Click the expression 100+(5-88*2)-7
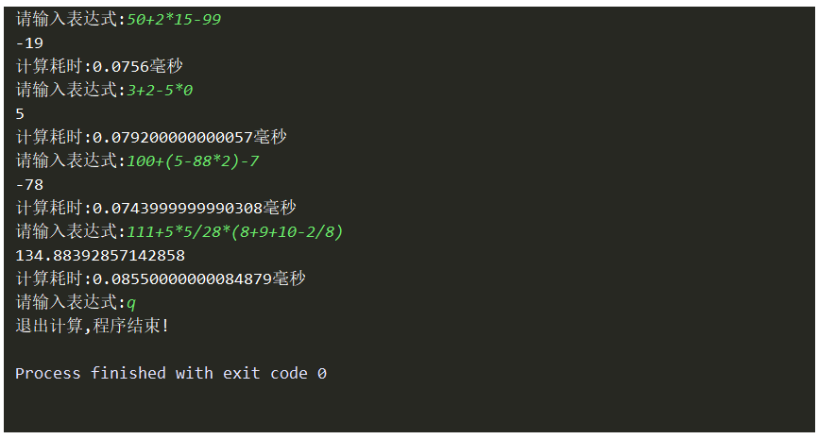This screenshot has height=439, width=818. click(x=193, y=161)
